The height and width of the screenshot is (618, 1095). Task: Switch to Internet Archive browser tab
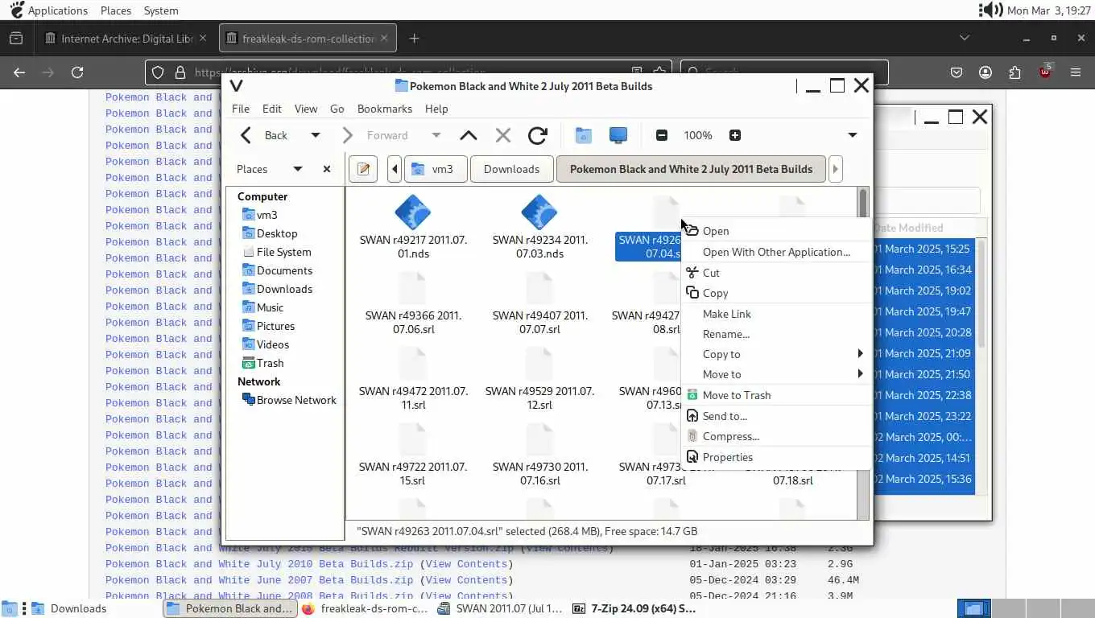point(126,39)
